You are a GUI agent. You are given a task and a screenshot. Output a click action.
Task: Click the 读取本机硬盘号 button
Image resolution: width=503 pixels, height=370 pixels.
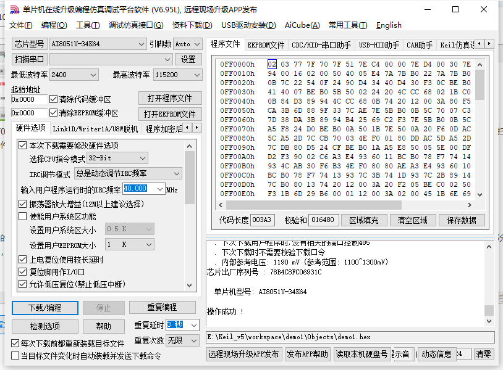(362, 354)
